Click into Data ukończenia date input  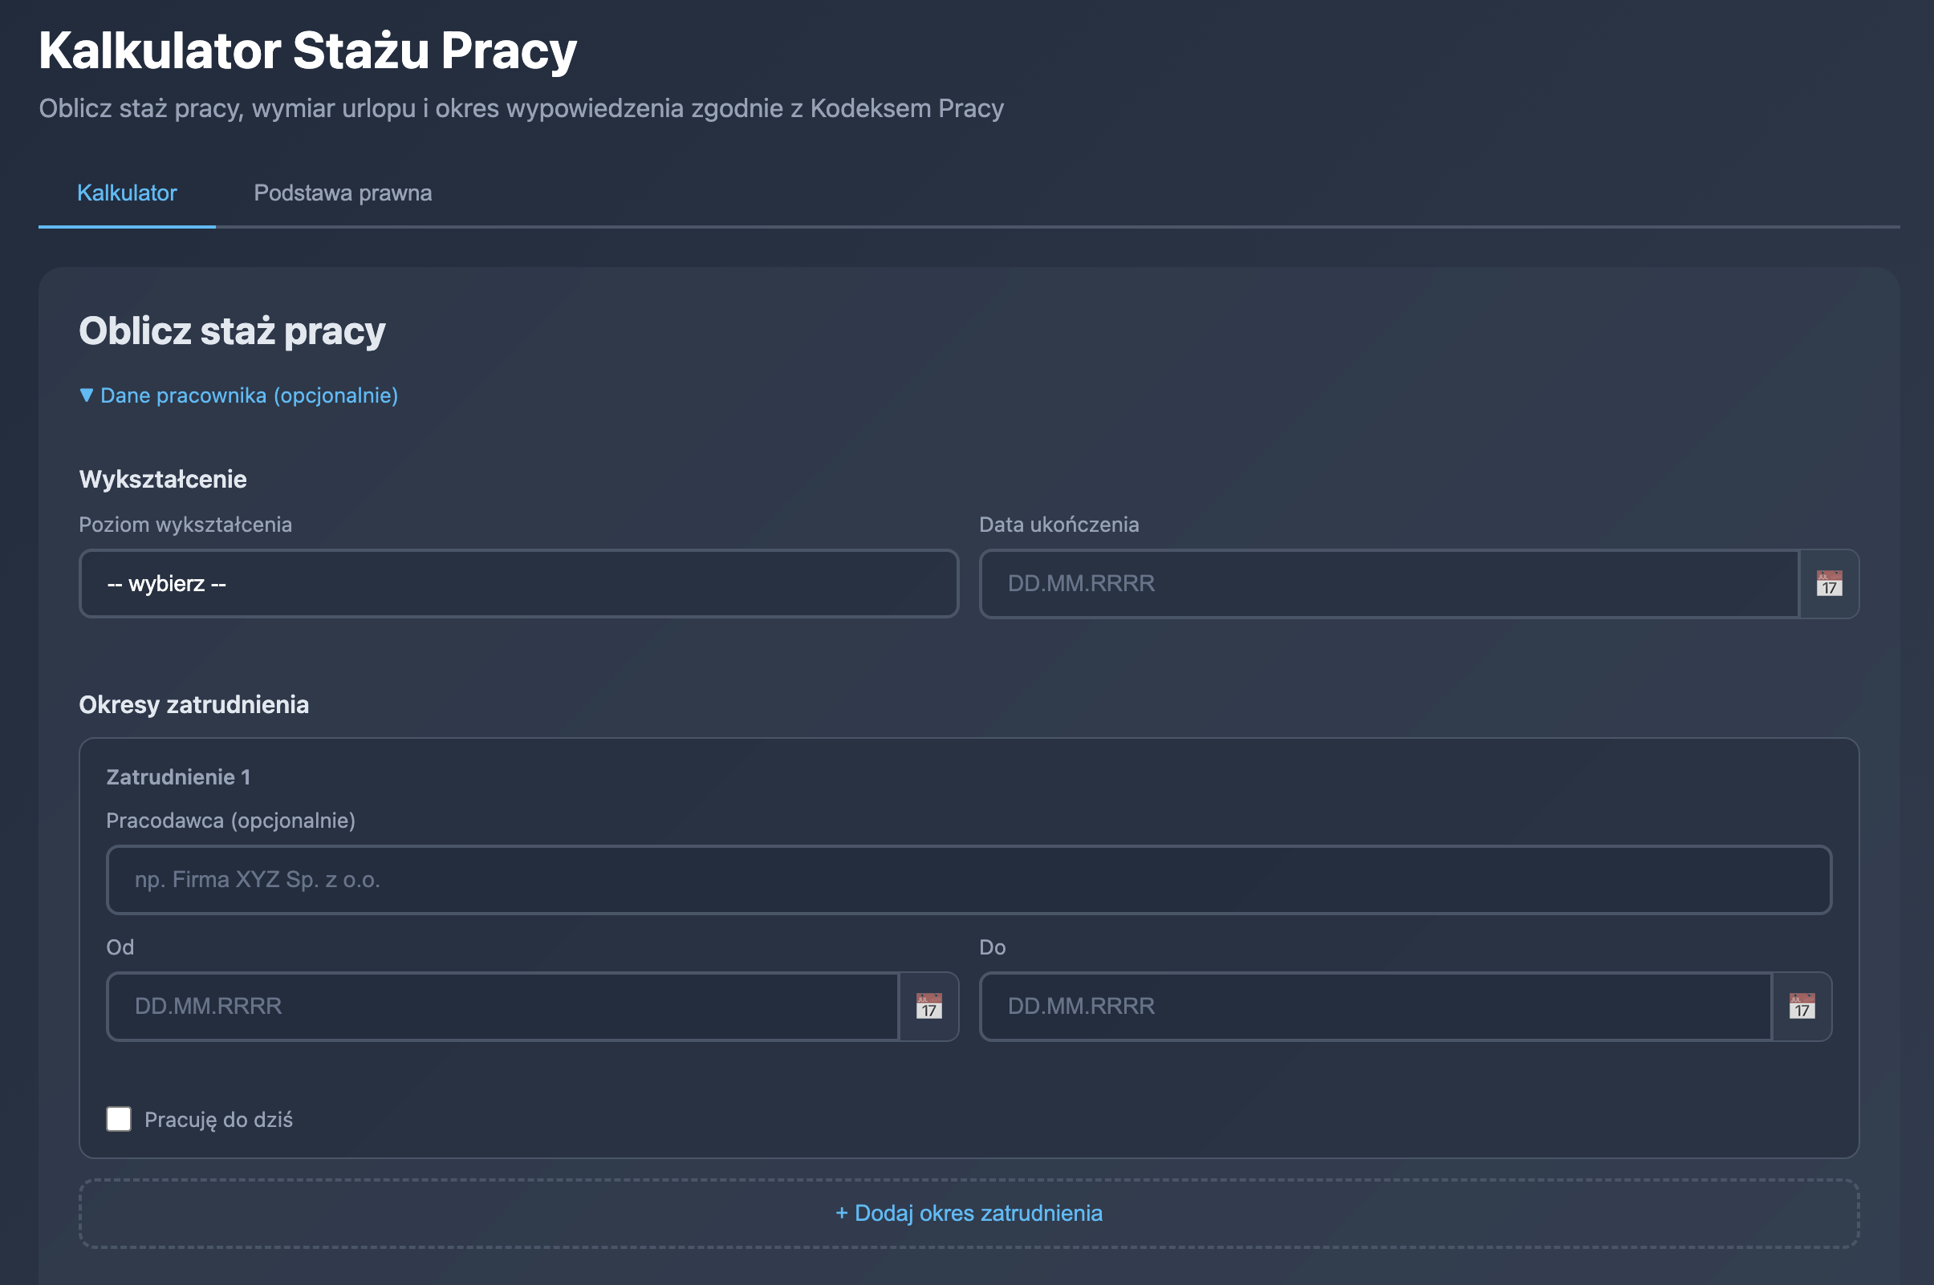1389,583
